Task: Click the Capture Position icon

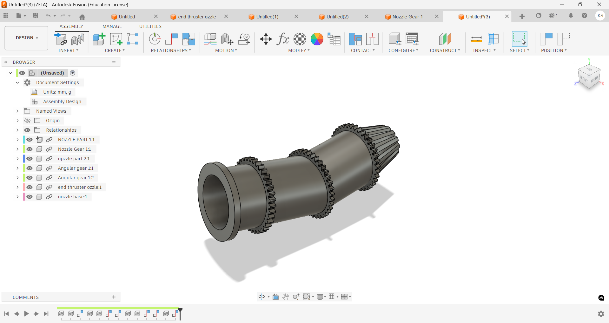Action: coord(546,39)
